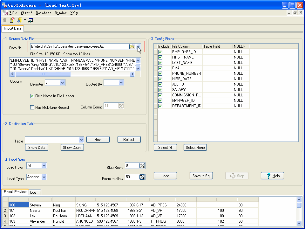Click the Data file path input field
Image resolution: width=305 pixels, height=229 pixels.
[x=79, y=46]
